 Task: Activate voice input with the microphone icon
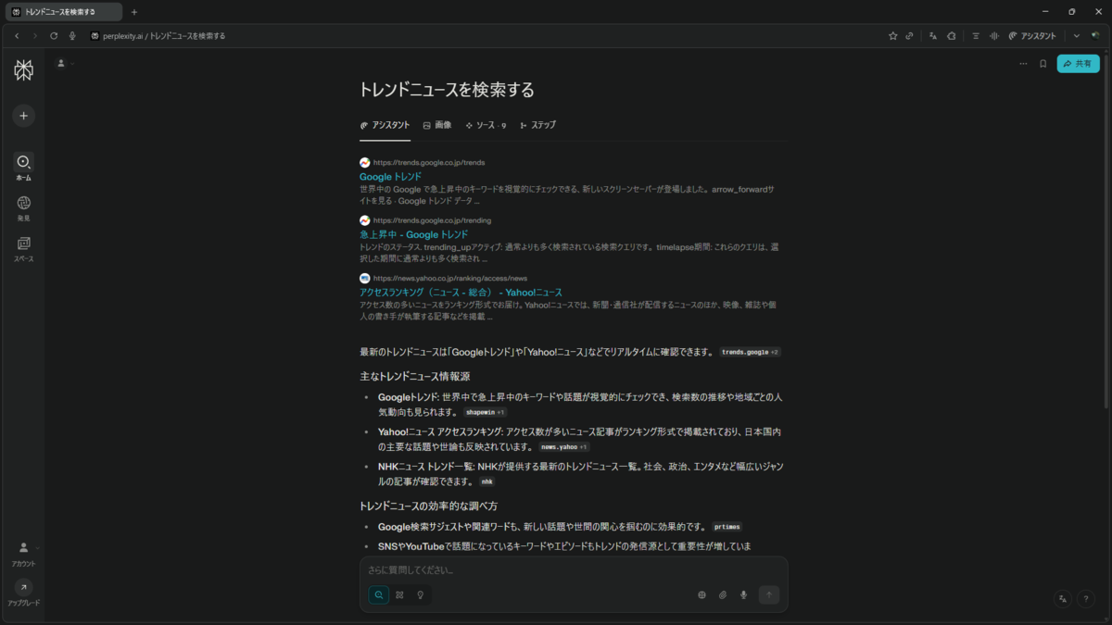pos(743,594)
